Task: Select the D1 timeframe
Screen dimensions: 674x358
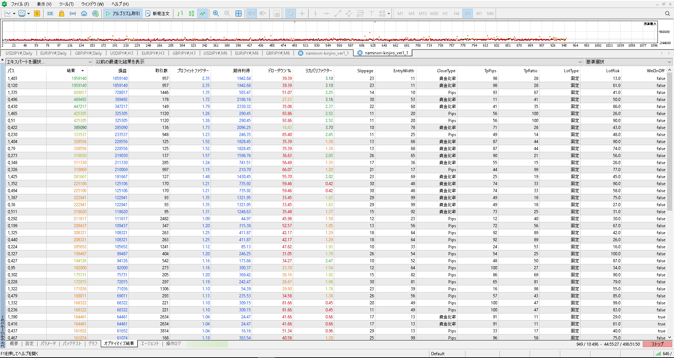Action: coord(468,14)
